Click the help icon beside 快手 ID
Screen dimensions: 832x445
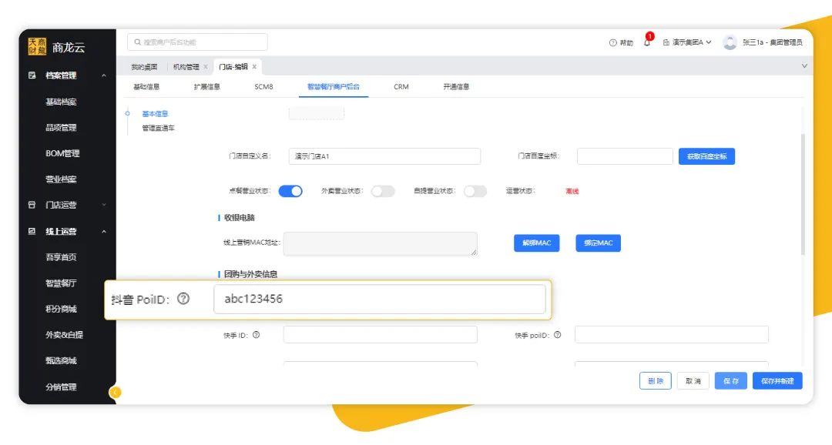257,335
